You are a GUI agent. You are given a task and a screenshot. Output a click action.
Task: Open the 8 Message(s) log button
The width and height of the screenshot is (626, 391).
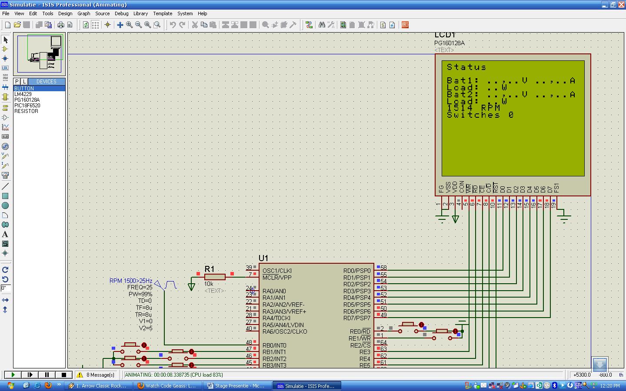(x=96, y=374)
